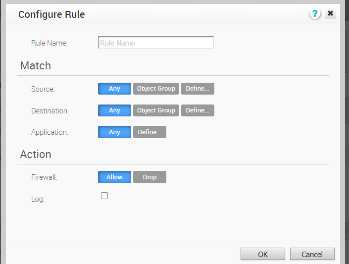This screenshot has height=264, width=349.
Task: Select Drop firewall action
Action: pyautogui.click(x=150, y=177)
